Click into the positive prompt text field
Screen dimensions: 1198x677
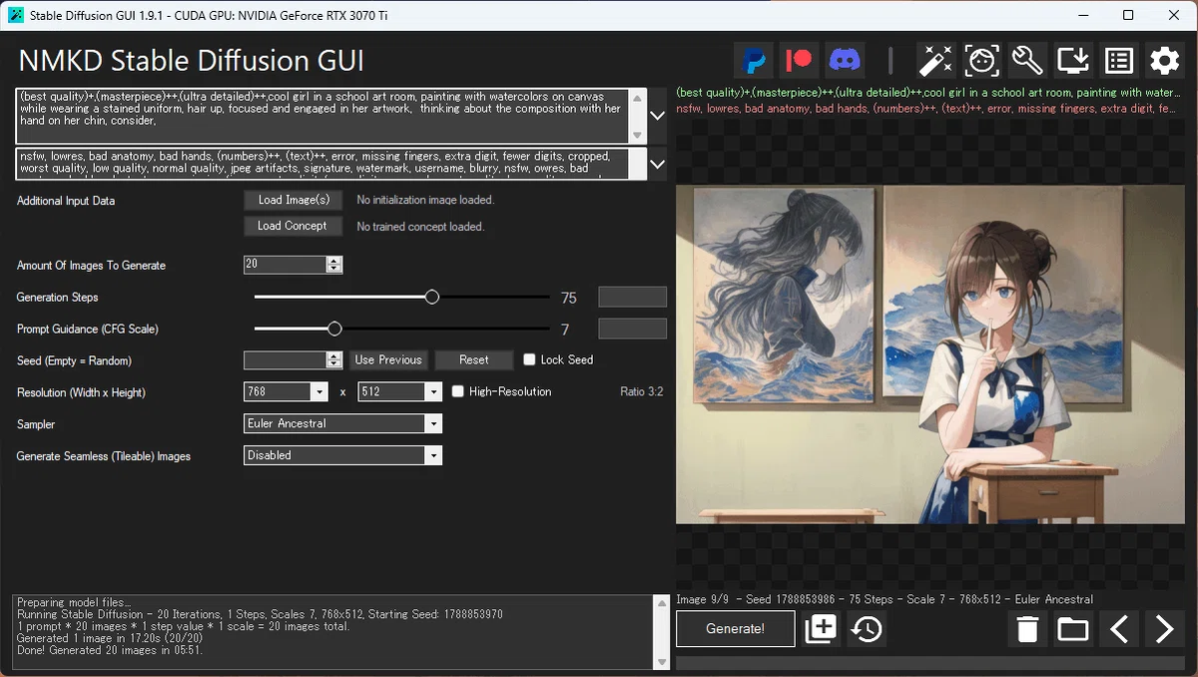(x=323, y=116)
